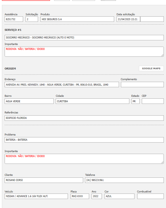Click the Socorro Mecânico service field
166x208 pixels.
coord(84,38)
